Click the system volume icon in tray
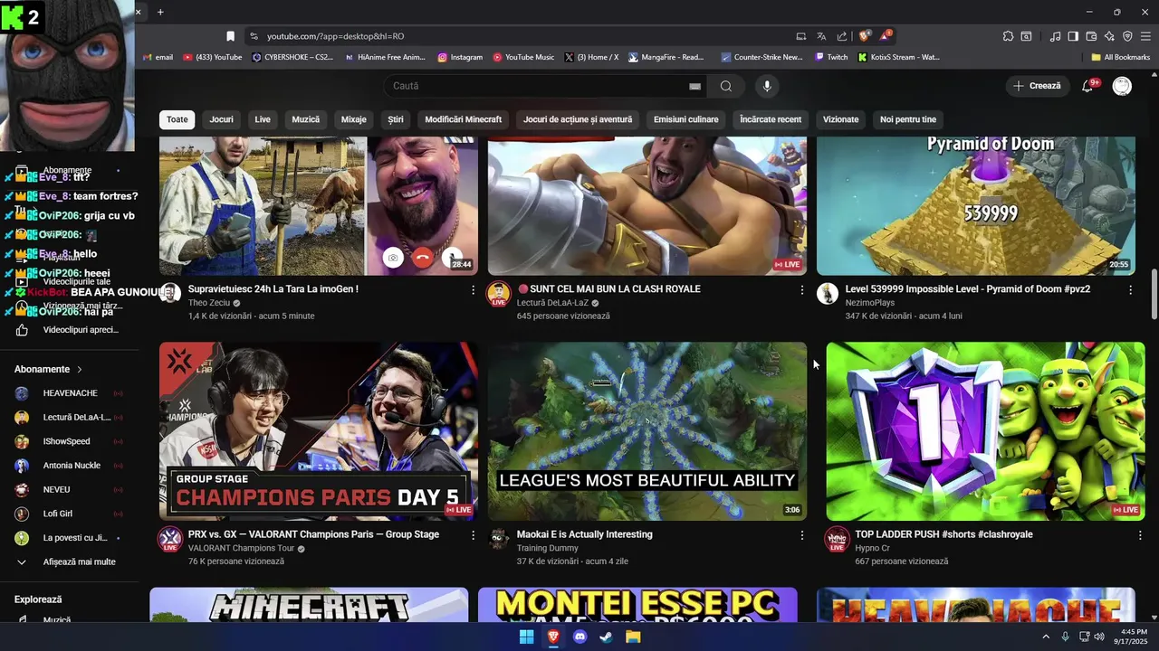Screen dimensions: 1159x651 pyautogui.click(x=1099, y=637)
